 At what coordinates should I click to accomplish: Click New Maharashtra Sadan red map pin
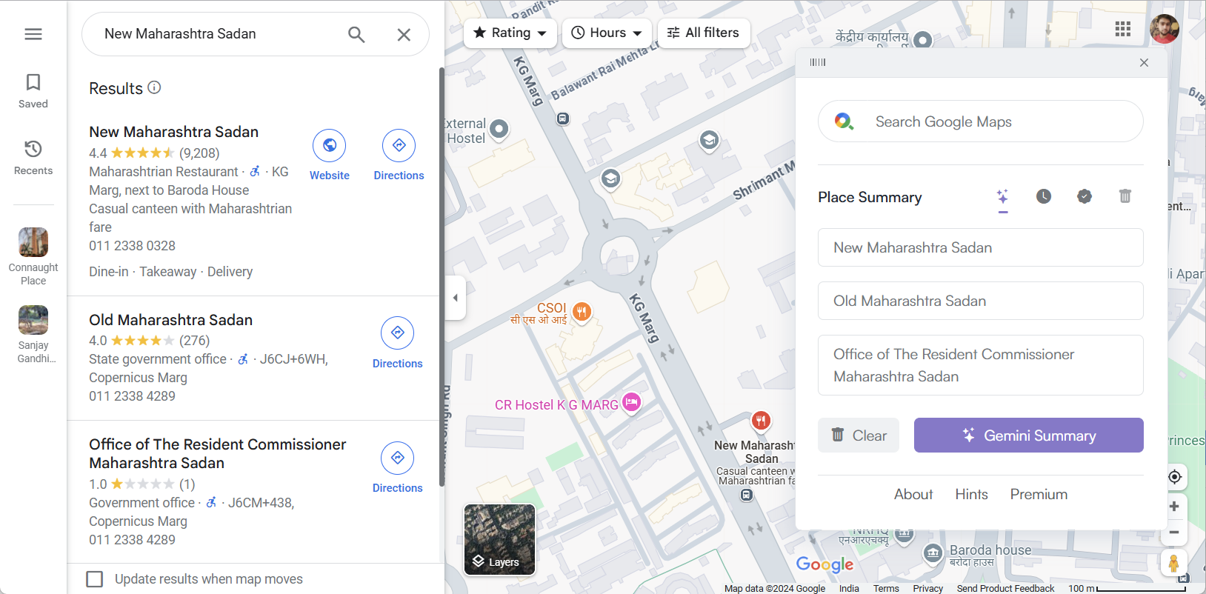(x=761, y=421)
